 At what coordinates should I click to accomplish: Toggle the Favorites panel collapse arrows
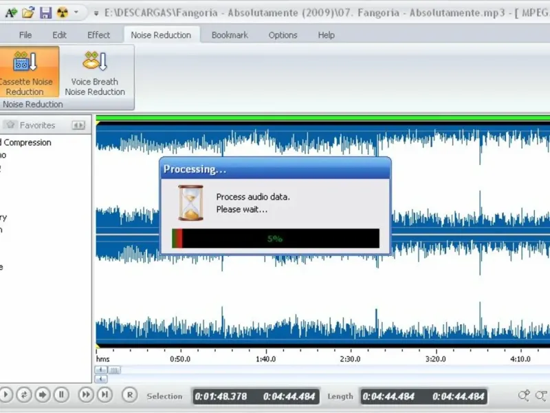coord(78,125)
